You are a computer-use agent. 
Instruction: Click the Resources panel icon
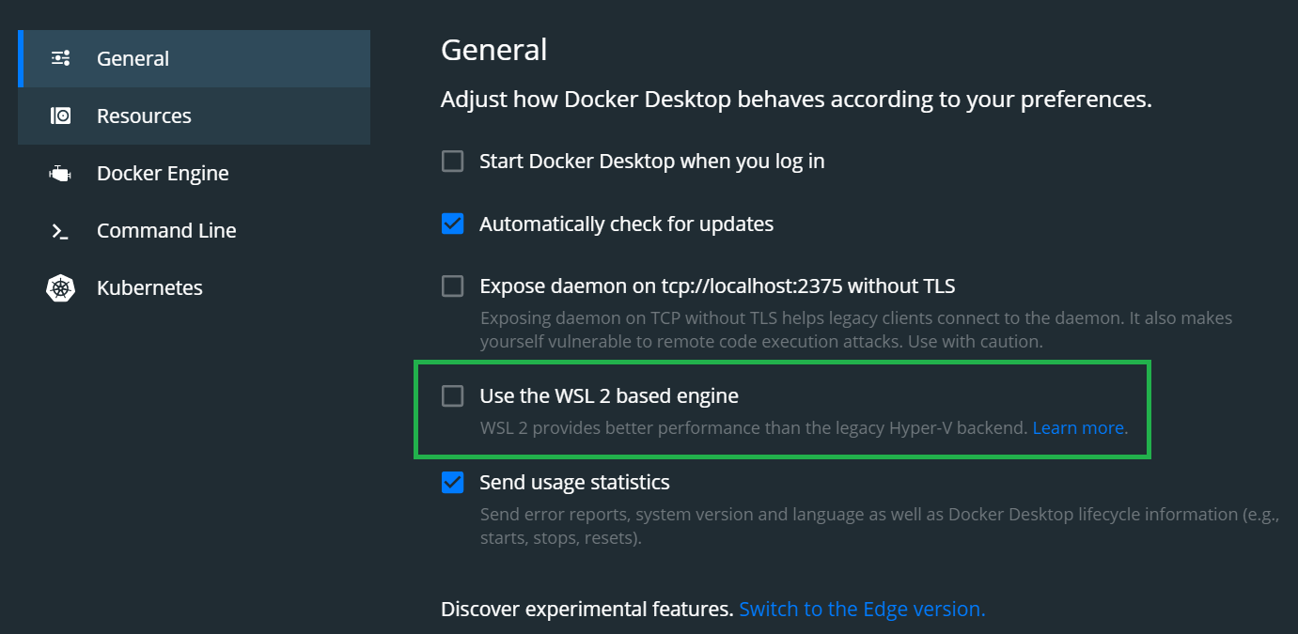coord(60,116)
